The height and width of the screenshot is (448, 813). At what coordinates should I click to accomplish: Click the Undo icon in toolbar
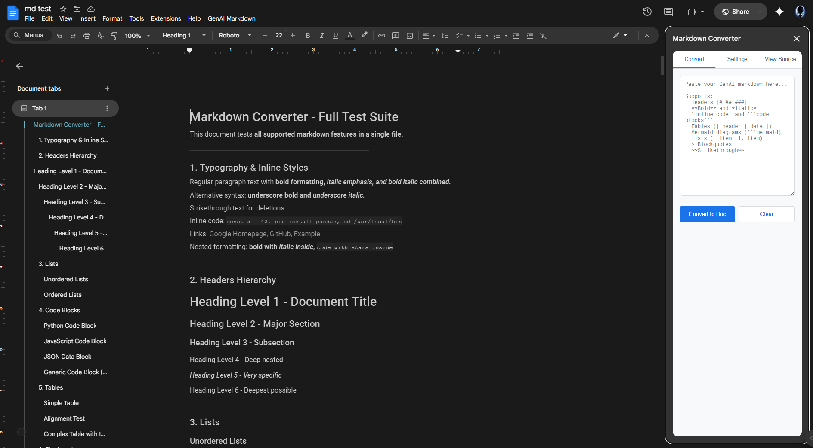coord(59,36)
